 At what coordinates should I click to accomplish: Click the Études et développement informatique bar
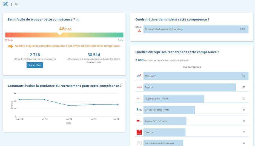tap(196, 29)
